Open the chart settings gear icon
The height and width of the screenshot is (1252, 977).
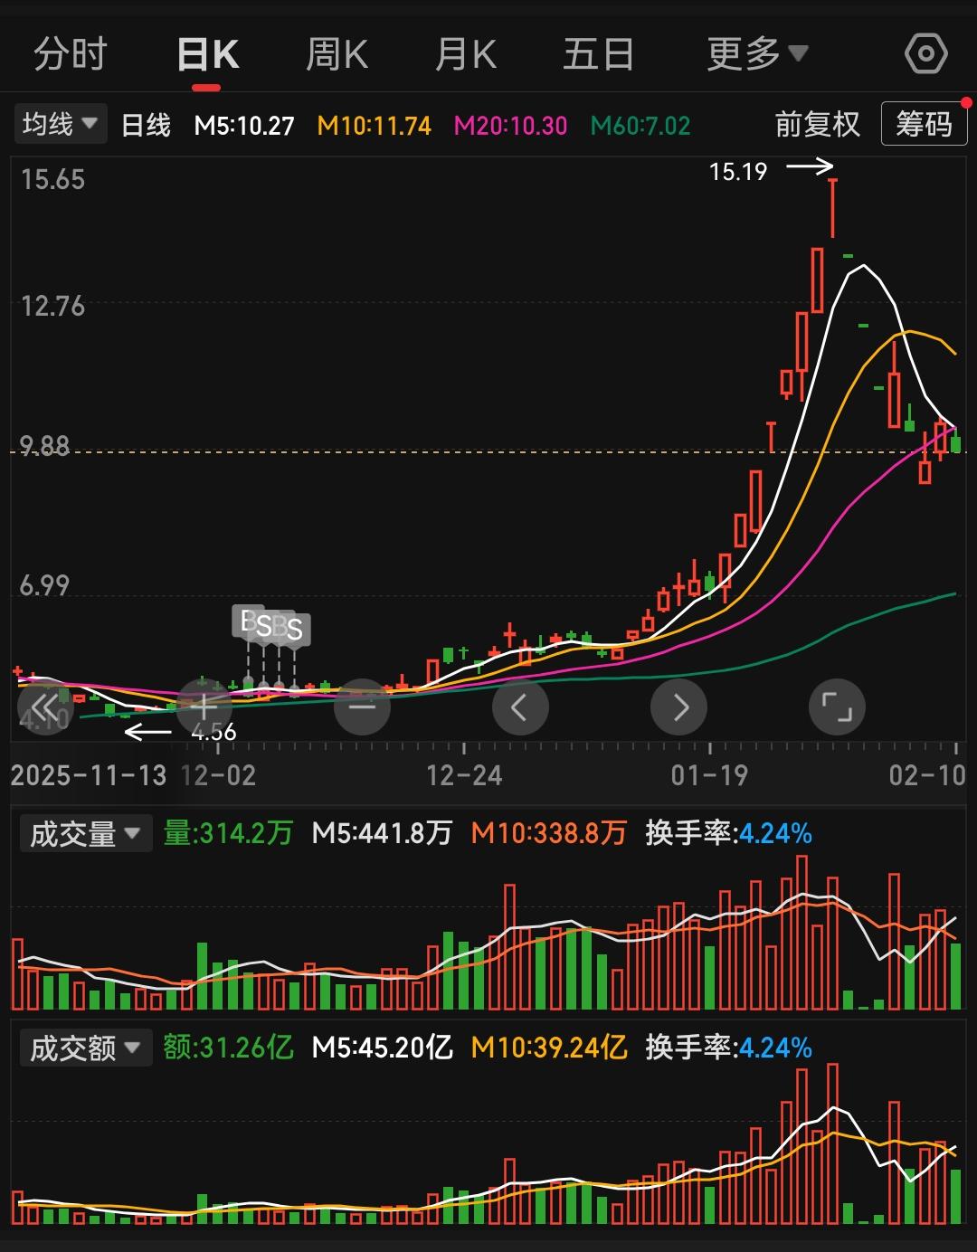[x=926, y=53]
